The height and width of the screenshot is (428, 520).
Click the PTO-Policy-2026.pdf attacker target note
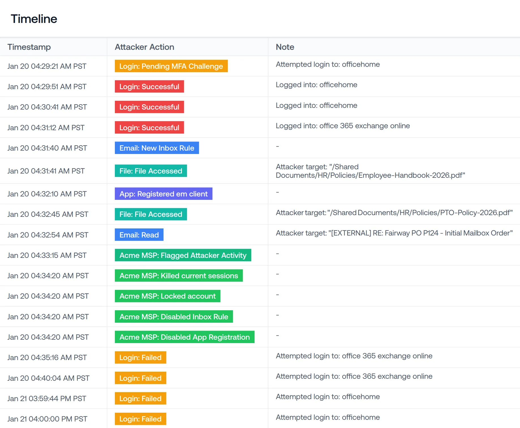[x=394, y=213]
